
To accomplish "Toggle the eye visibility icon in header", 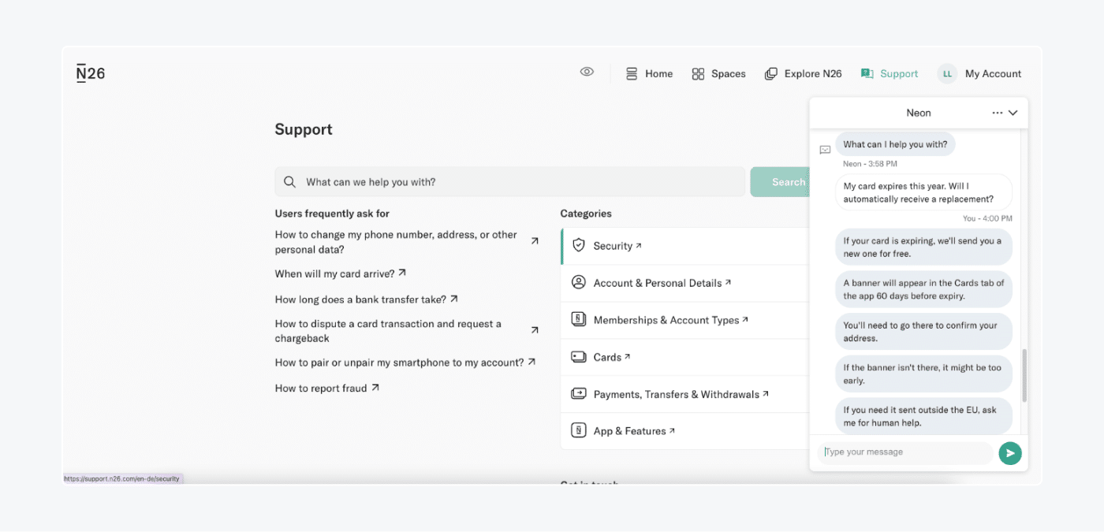I will coord(587,72).
